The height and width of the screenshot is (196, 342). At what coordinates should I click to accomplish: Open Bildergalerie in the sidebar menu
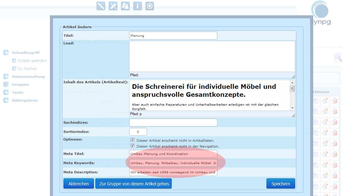(25, 100)
